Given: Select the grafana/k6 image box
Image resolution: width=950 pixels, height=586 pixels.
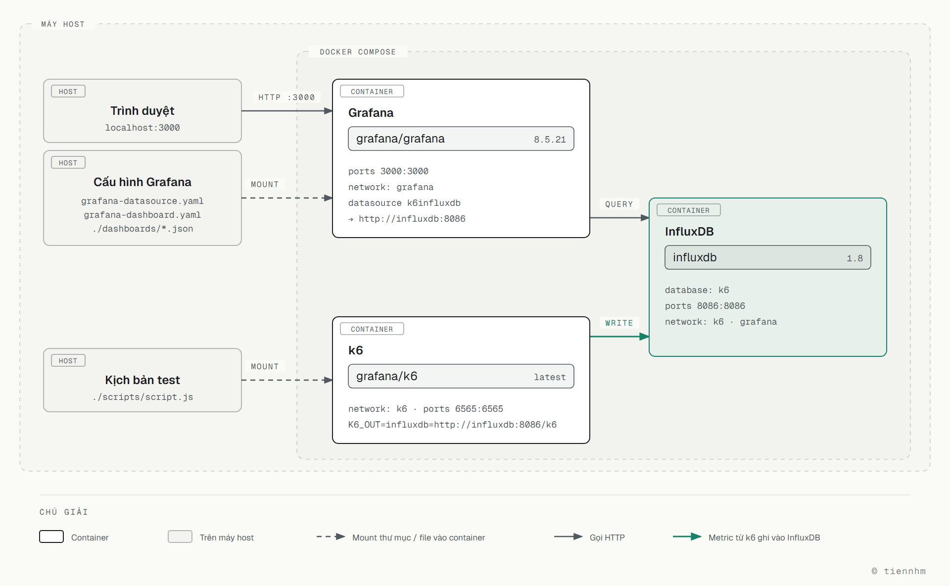Looking at the screenshot, I should (461, 376).
